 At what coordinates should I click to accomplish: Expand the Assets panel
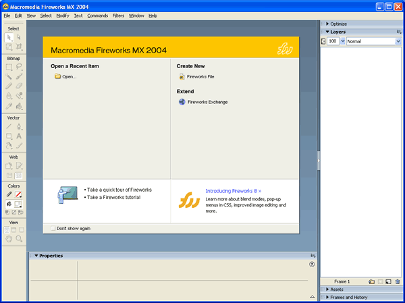[x=336, y=289]
